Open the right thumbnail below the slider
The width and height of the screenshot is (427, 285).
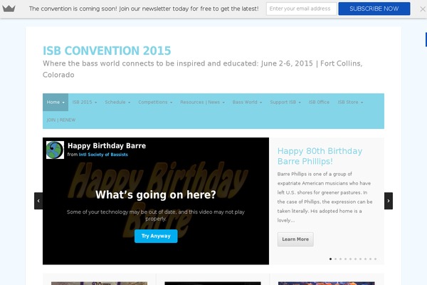point(326,284)
